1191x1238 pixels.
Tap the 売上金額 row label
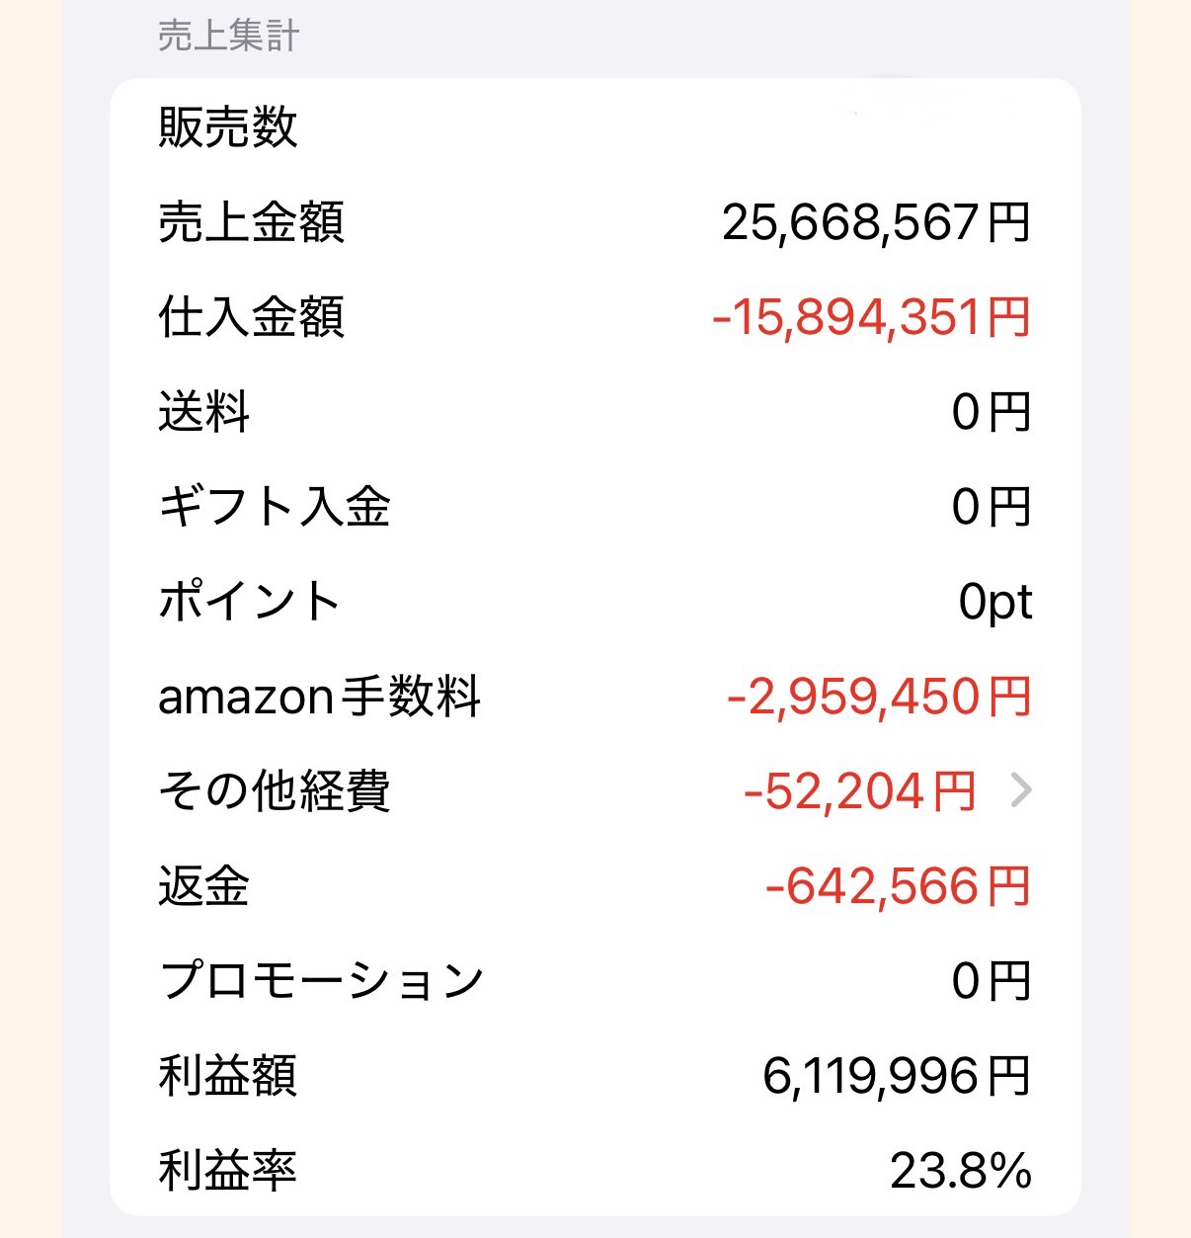251,222
